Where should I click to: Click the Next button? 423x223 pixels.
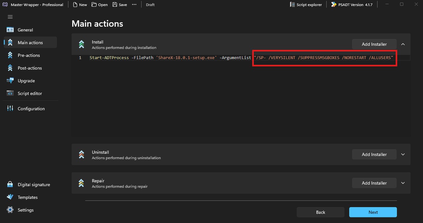373,212
